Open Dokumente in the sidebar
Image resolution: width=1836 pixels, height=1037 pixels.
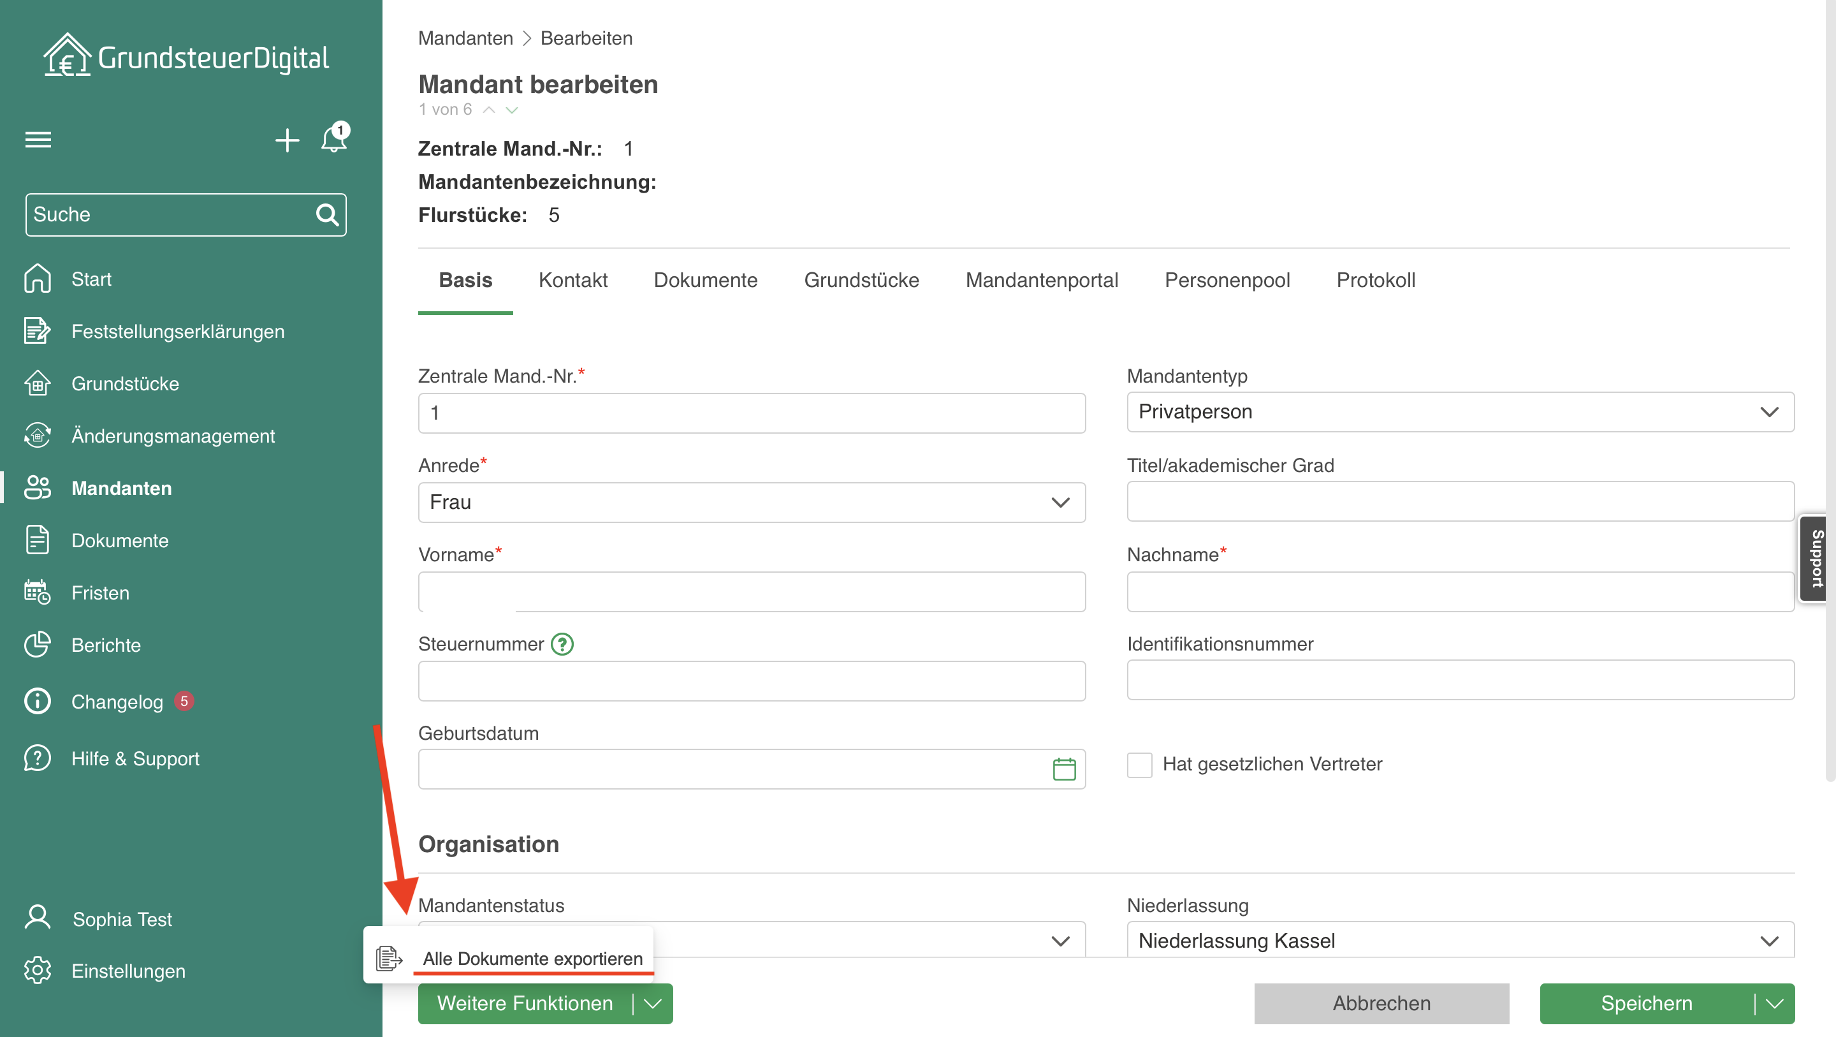click(x=120, y=540)
